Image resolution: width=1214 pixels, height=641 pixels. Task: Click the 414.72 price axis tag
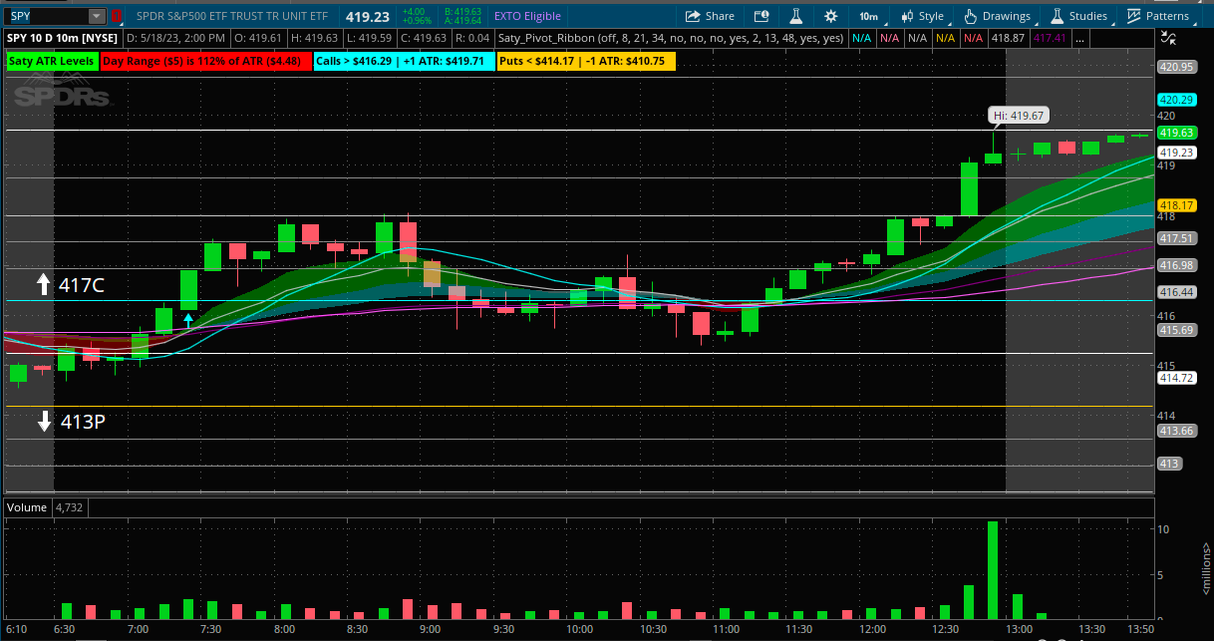tap(1176, 378)
